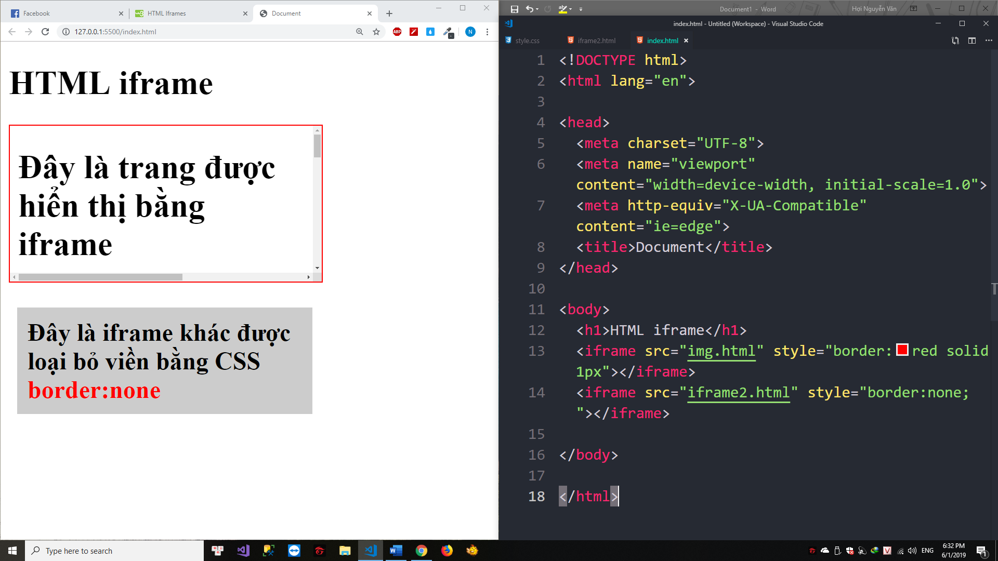Close the index.html editor tab
The image size is (998, 561).
[686, 41]
